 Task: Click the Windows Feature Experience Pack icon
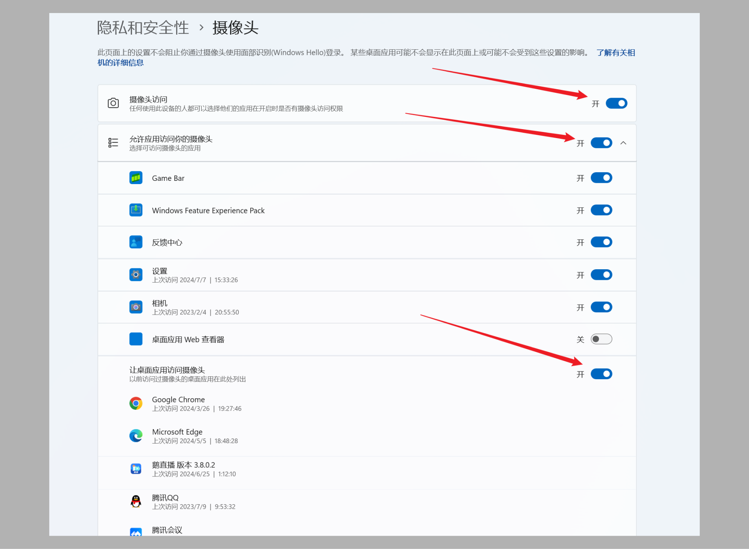(136, 210)
